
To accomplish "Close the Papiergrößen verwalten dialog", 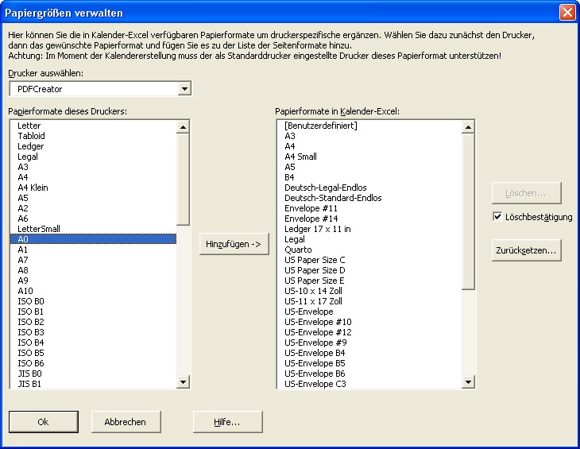I will coord(566,13).
